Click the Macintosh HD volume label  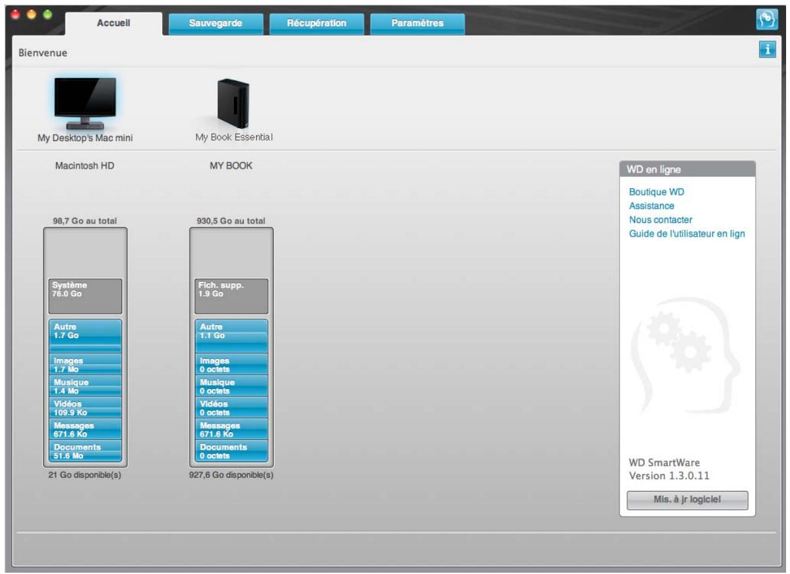click(85, 165)
